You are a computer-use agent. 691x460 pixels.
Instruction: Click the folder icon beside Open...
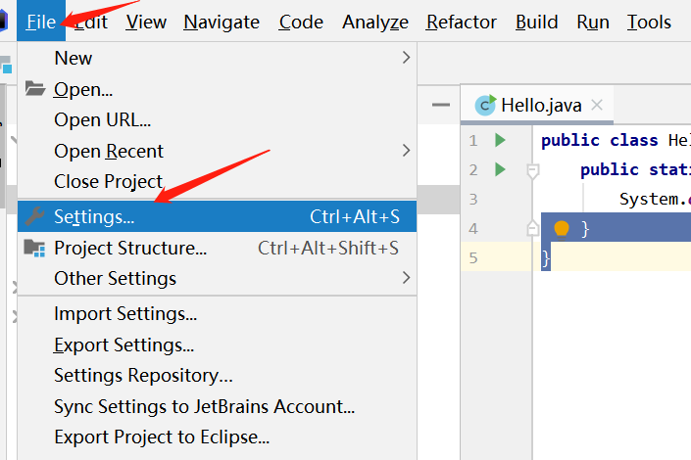(35, 88)
